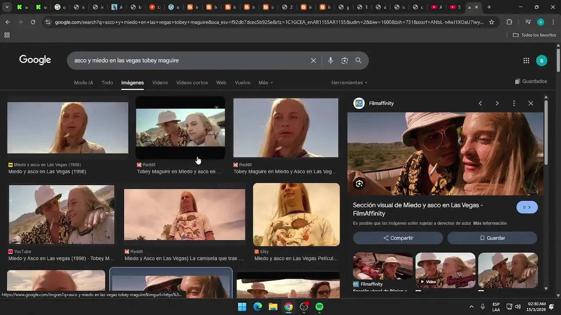561x315 pixels.
Task: Open Google Lens image search icon
Action: [x=344, y=60]
